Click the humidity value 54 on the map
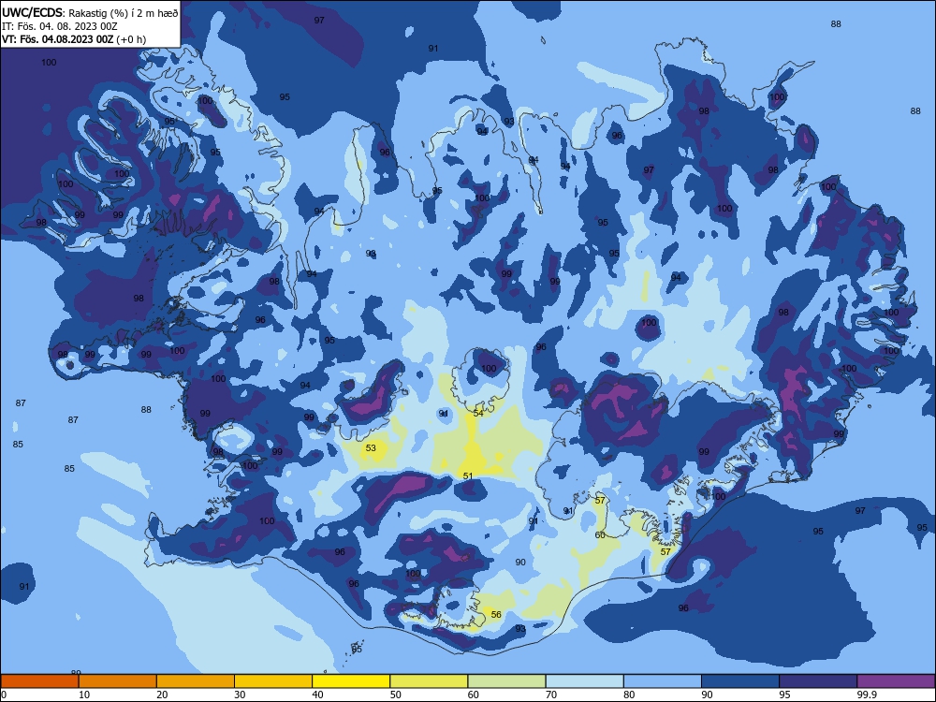 pos(478,413)
